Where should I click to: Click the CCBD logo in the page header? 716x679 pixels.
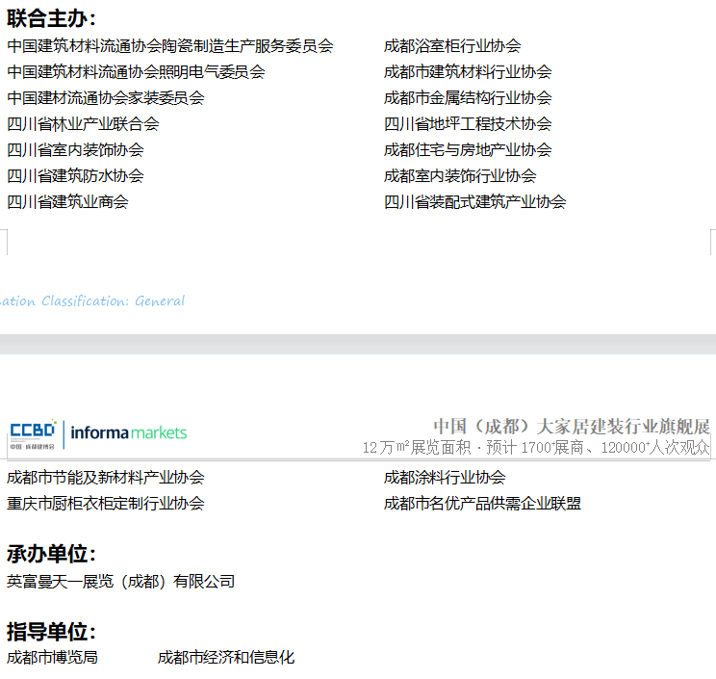pyautogui.click(x=33, y=434)
